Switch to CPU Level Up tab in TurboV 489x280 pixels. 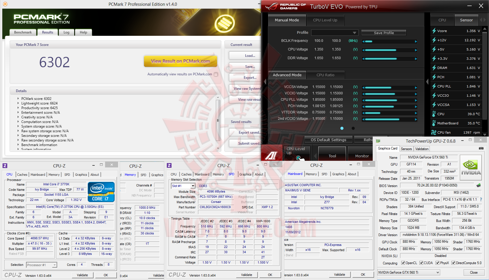pyautogui.click(x=325, y=20)
